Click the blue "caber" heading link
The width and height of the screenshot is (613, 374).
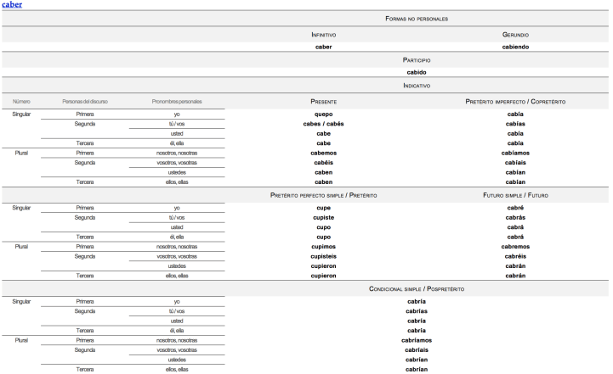pos(13,5)
